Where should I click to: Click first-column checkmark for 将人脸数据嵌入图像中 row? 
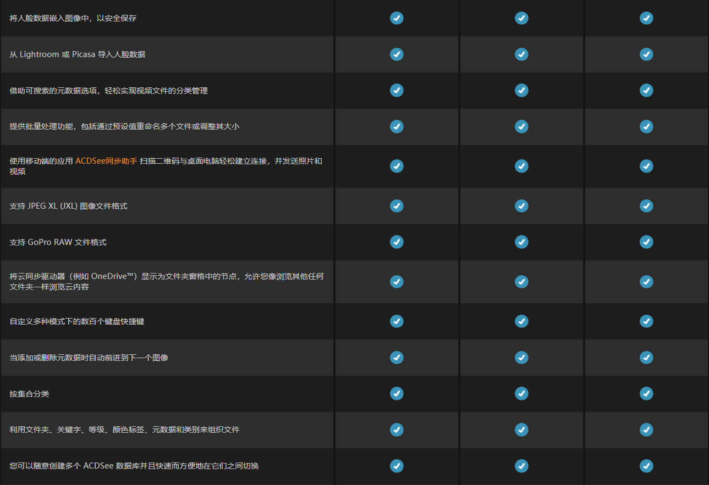point(397,18)
